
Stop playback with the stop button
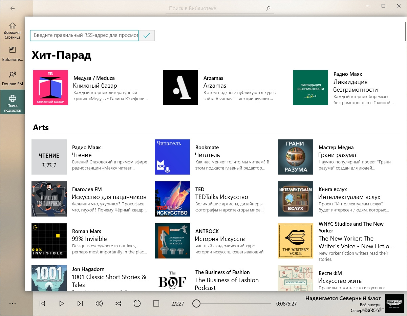156,303
